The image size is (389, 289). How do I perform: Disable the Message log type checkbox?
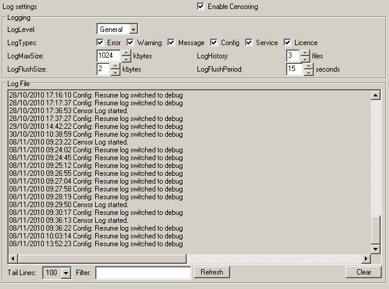point(172,43)
